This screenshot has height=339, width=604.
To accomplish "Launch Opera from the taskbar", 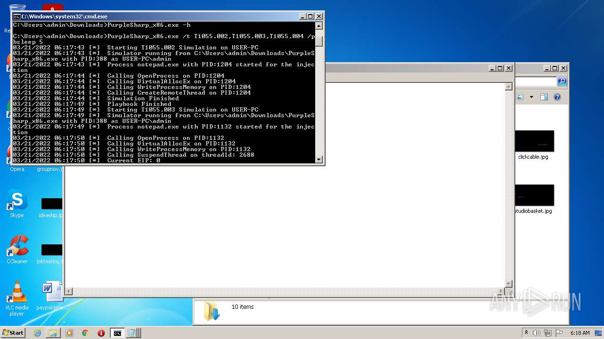I will (x=101, y=333).
